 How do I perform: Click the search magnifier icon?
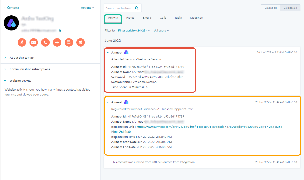137,8
